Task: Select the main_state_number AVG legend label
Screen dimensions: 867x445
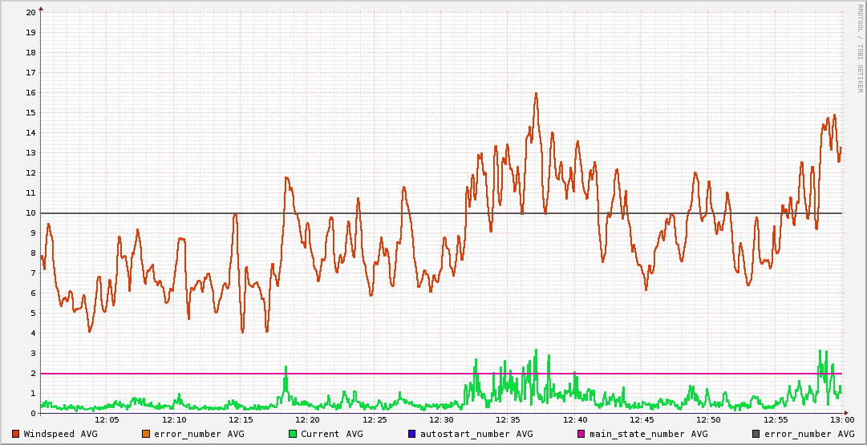Action: (x=648, y=434)
